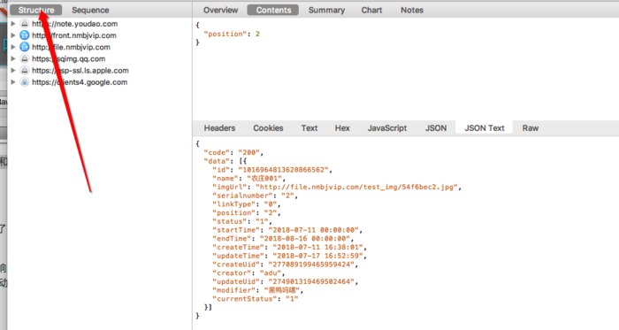This screenshot has width=619, height=330.
Task: Expand the note.youdao.com host node
Action: point(13,24)
